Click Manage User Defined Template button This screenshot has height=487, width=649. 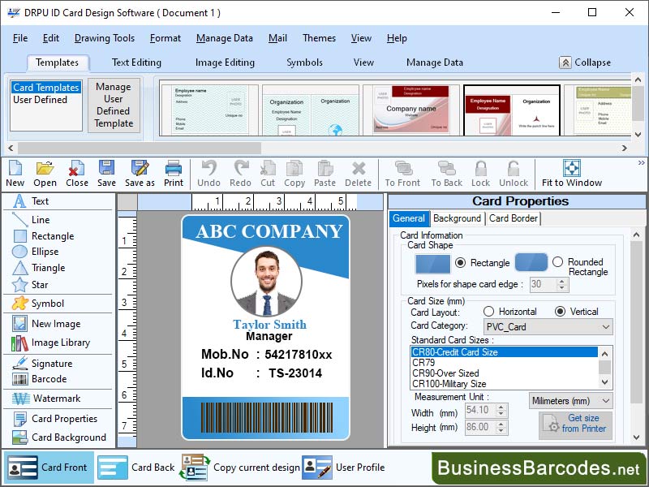114,106
